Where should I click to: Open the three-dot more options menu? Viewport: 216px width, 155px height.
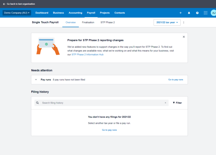[183, 22]
